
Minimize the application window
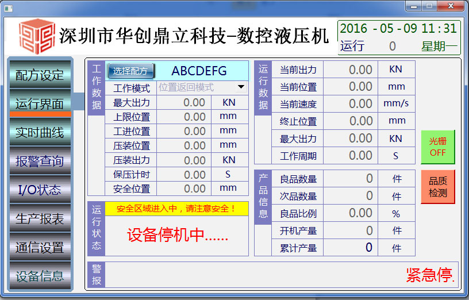tap(414, 6)
